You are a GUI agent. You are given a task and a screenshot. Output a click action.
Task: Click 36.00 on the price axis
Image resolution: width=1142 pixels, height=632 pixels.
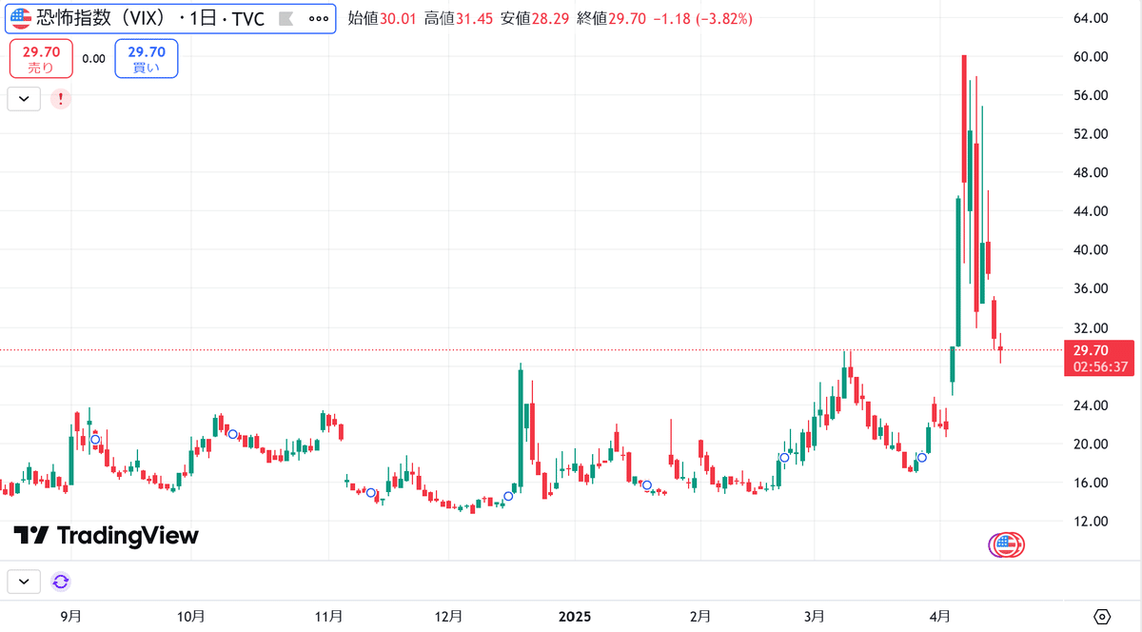tap(1089, 288)
